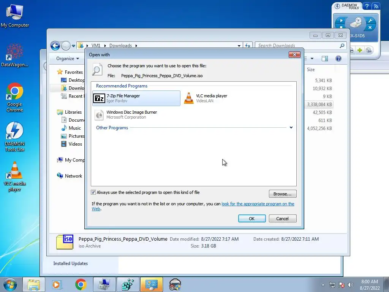This screenshot has width=389, height=292.
Task: Click green plus icon in DAEMON gadget
Action: 360,51
